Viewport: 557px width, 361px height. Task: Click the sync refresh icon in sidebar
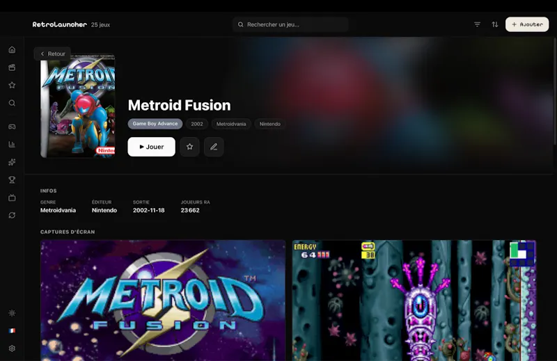point(12,216)
